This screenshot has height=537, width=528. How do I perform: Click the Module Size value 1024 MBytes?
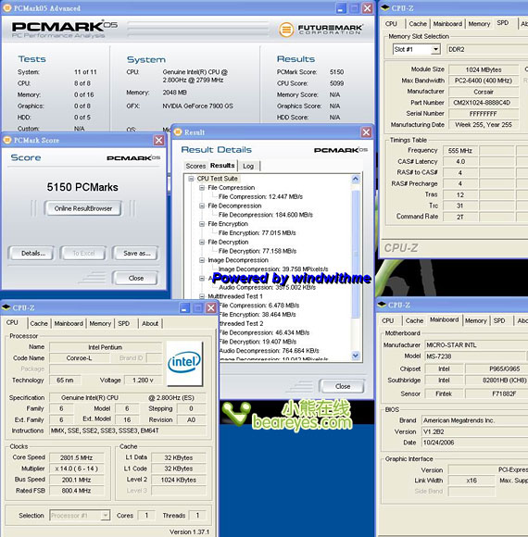[484, 69]
